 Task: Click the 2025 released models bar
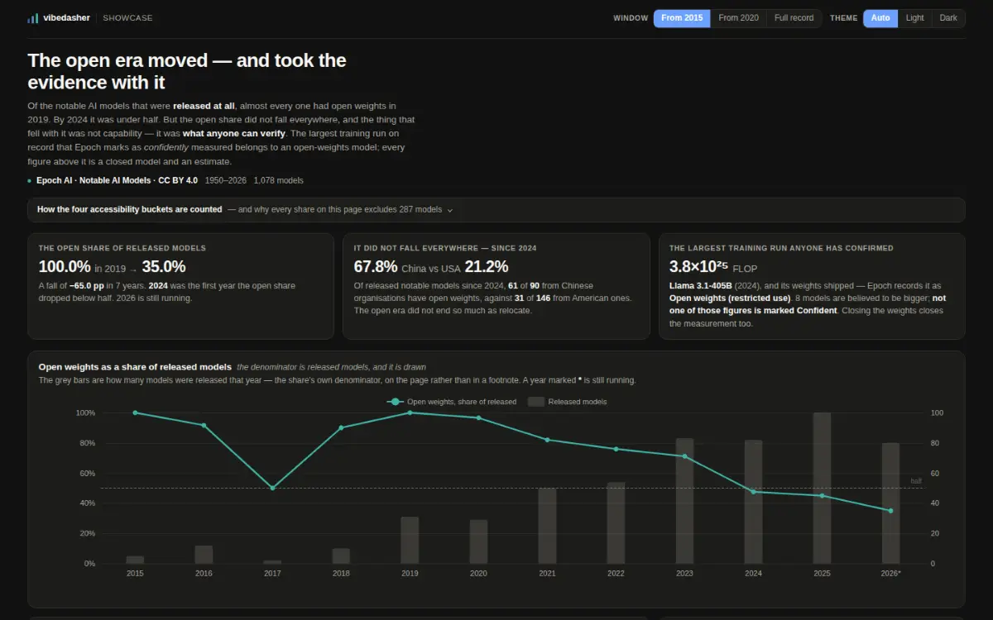pyautogui.click(x=822, y=489)
